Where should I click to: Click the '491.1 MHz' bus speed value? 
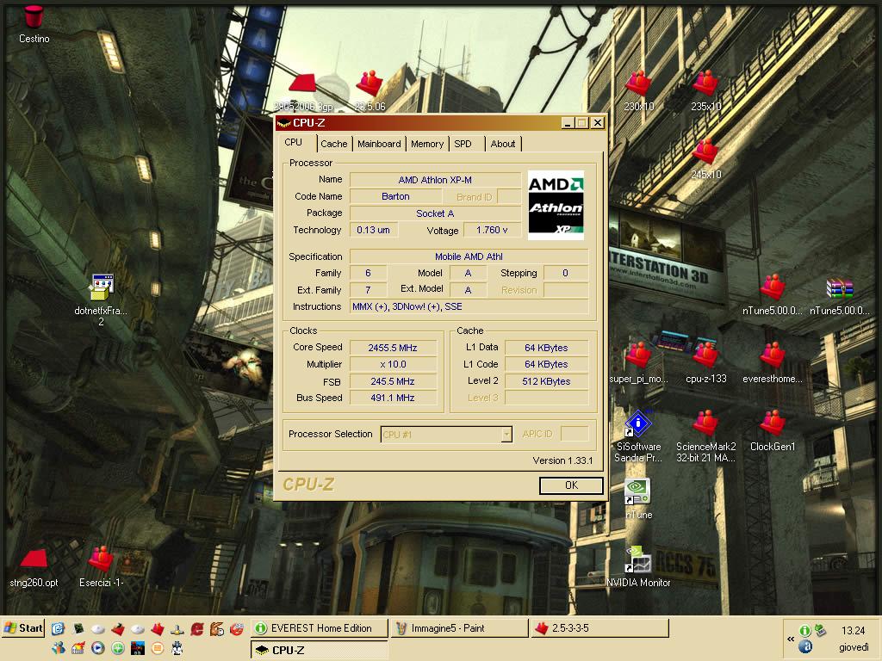click(393, 398)
